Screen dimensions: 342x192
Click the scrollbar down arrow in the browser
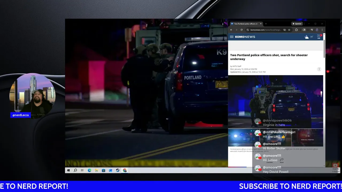point(324,166)
